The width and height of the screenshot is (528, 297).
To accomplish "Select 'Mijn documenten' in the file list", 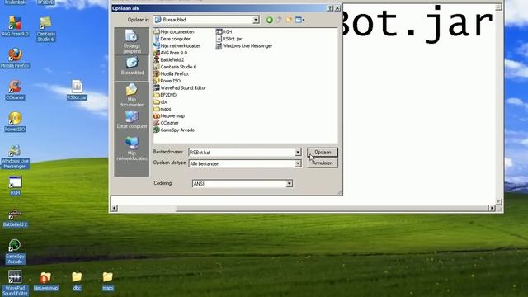I will pyautogui.click(x=174, y=31).
